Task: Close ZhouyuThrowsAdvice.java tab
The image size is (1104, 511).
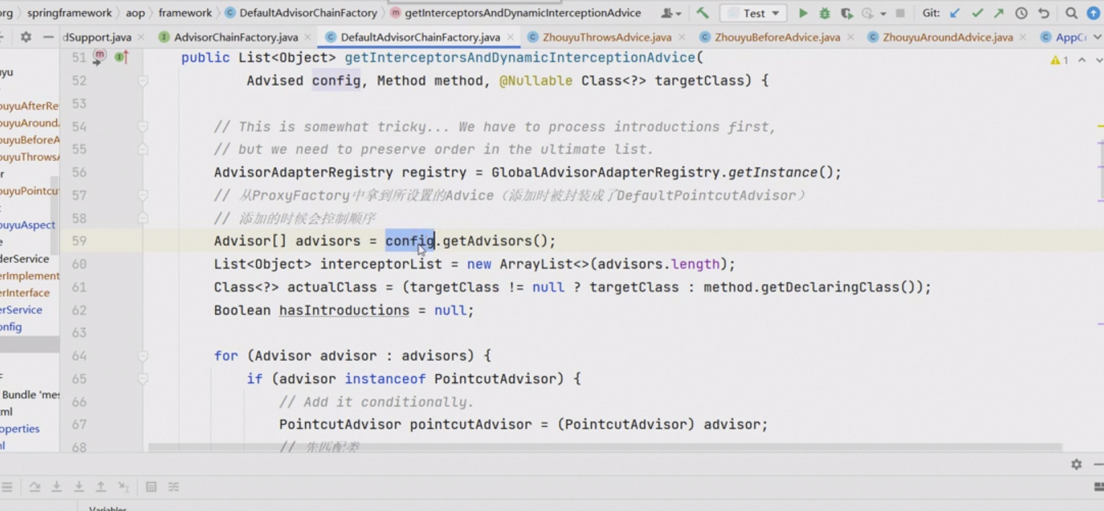Action: tap(681, 37)
